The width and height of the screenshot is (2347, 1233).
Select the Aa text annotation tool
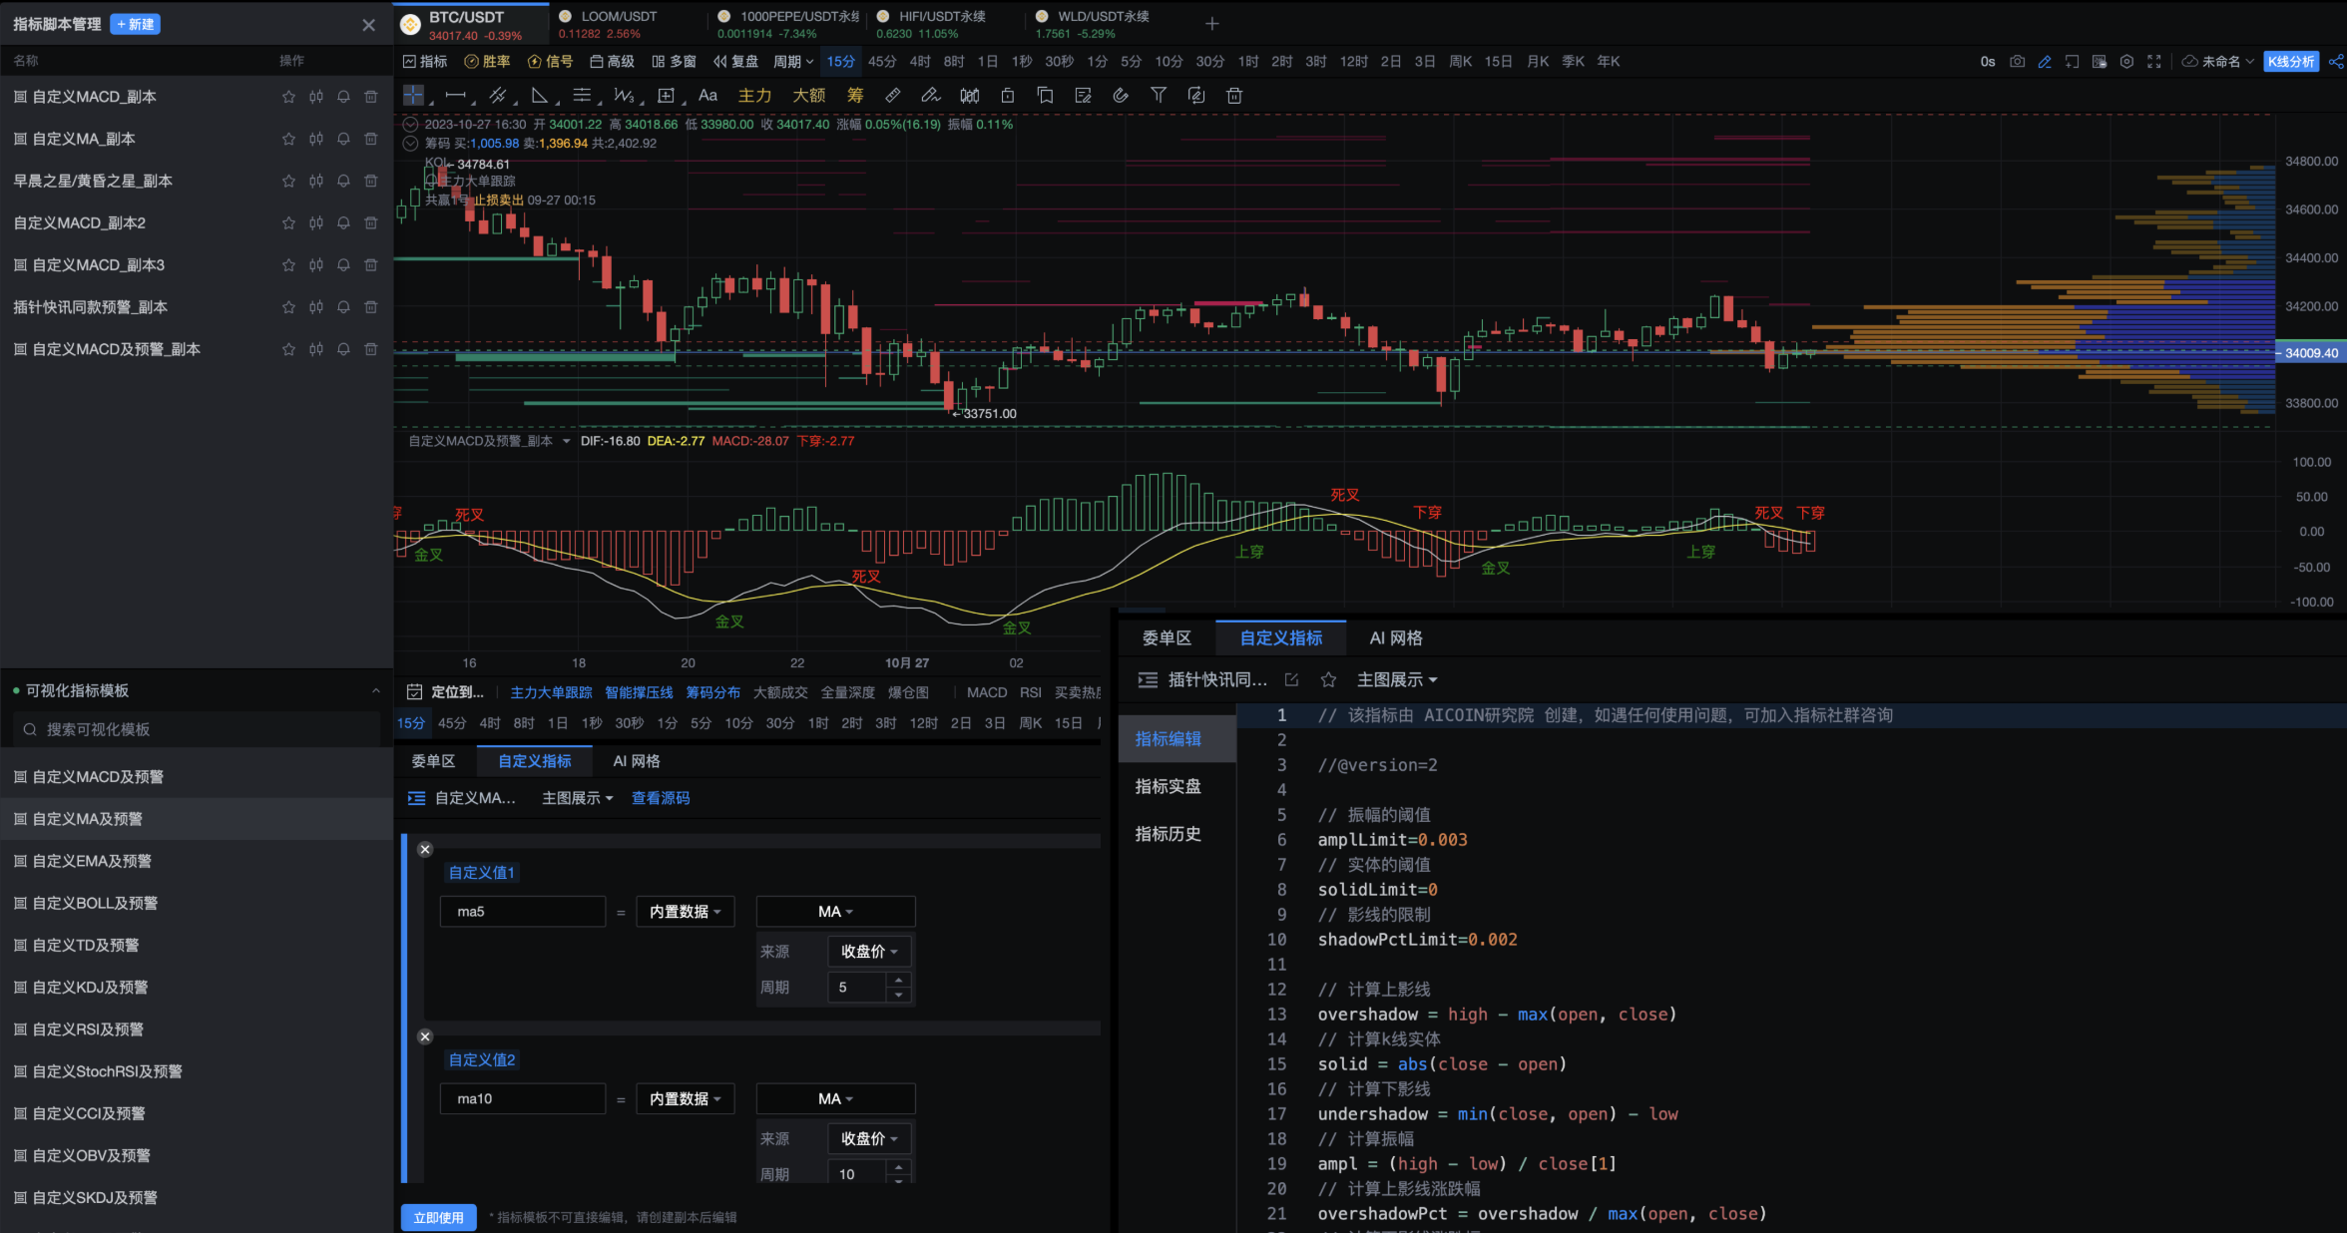(707, 96)
